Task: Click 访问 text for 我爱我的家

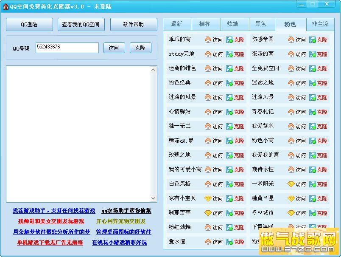Action: [x=301, y=155]
